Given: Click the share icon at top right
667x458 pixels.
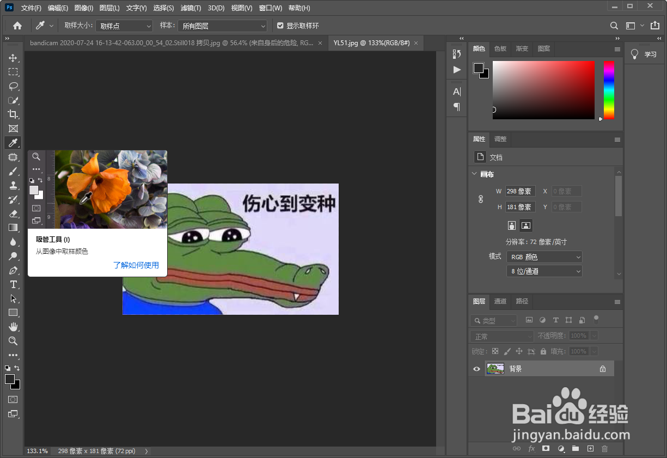Looking at the screenshot, I should coord(654,25).
